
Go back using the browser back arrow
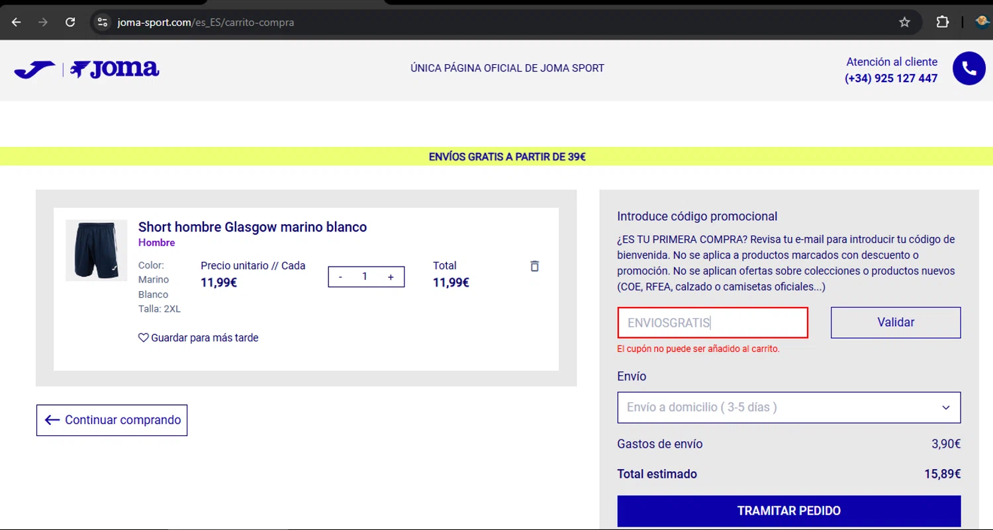[17, 22]
